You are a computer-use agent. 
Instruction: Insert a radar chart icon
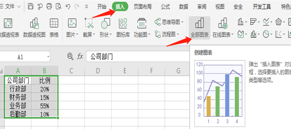tap(279, 22)
